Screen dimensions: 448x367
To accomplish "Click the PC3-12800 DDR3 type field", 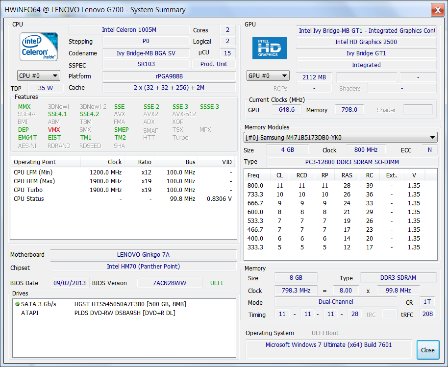I will [x=352, y=162].
